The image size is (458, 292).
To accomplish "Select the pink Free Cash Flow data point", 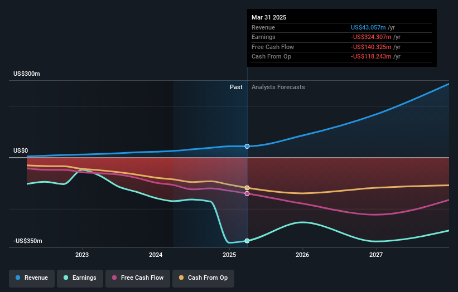I will (x=247, y=193).
